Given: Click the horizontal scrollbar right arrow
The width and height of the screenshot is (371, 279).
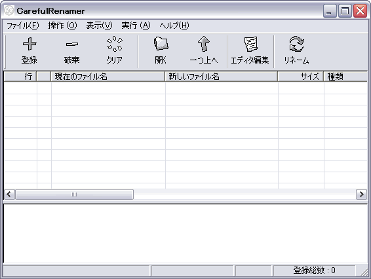Looking at the screenshot, I should (x=362, y=195).
